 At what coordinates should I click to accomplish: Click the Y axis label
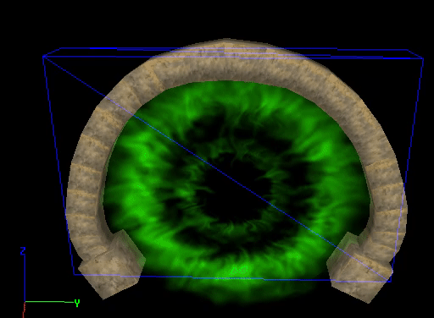tap(77, 304)
